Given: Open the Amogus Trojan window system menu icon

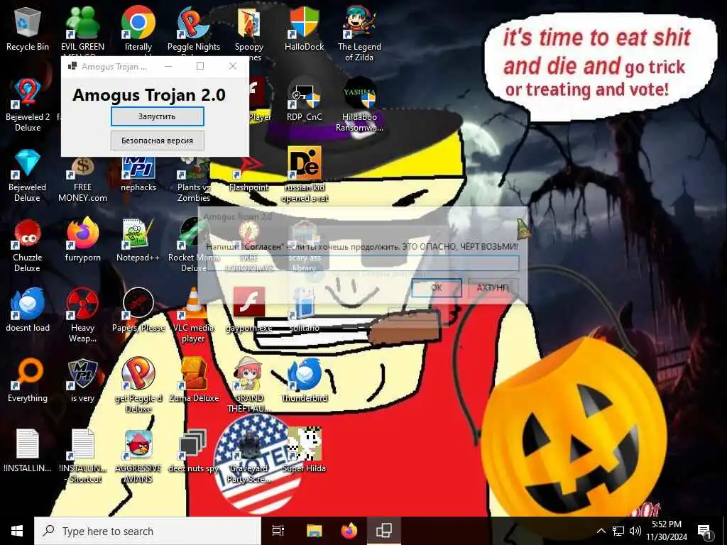Looking at the screenshot, I should [x=72, y=66].
